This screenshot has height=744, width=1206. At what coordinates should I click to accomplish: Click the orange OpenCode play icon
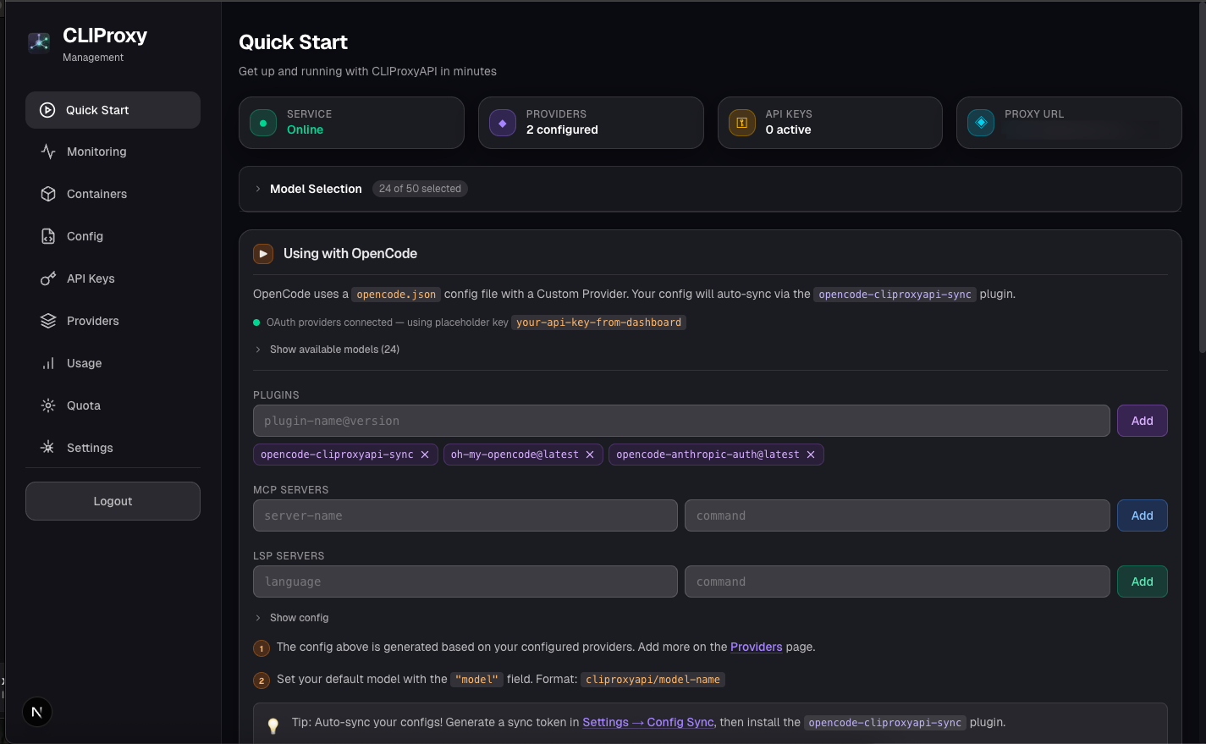point(263,254)
